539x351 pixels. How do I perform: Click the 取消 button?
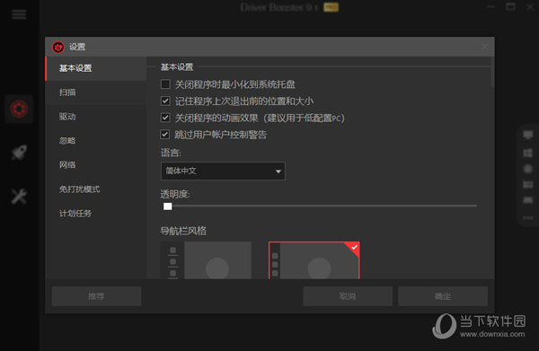[348, 296]
